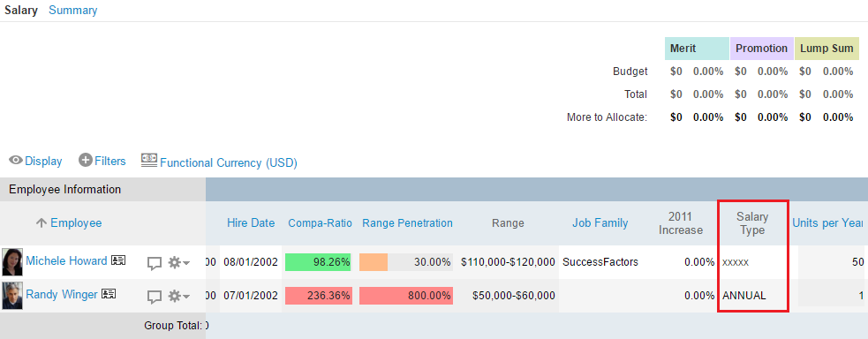Click the plus icon for Filters
The image size is (868, 339).
pyautogui.click(x=86, y=161)
